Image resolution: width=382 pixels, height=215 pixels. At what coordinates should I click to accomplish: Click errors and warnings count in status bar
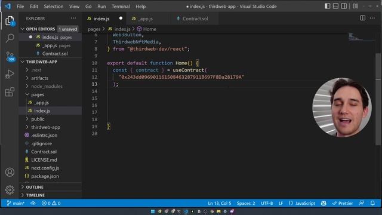[x=51, y=203]
